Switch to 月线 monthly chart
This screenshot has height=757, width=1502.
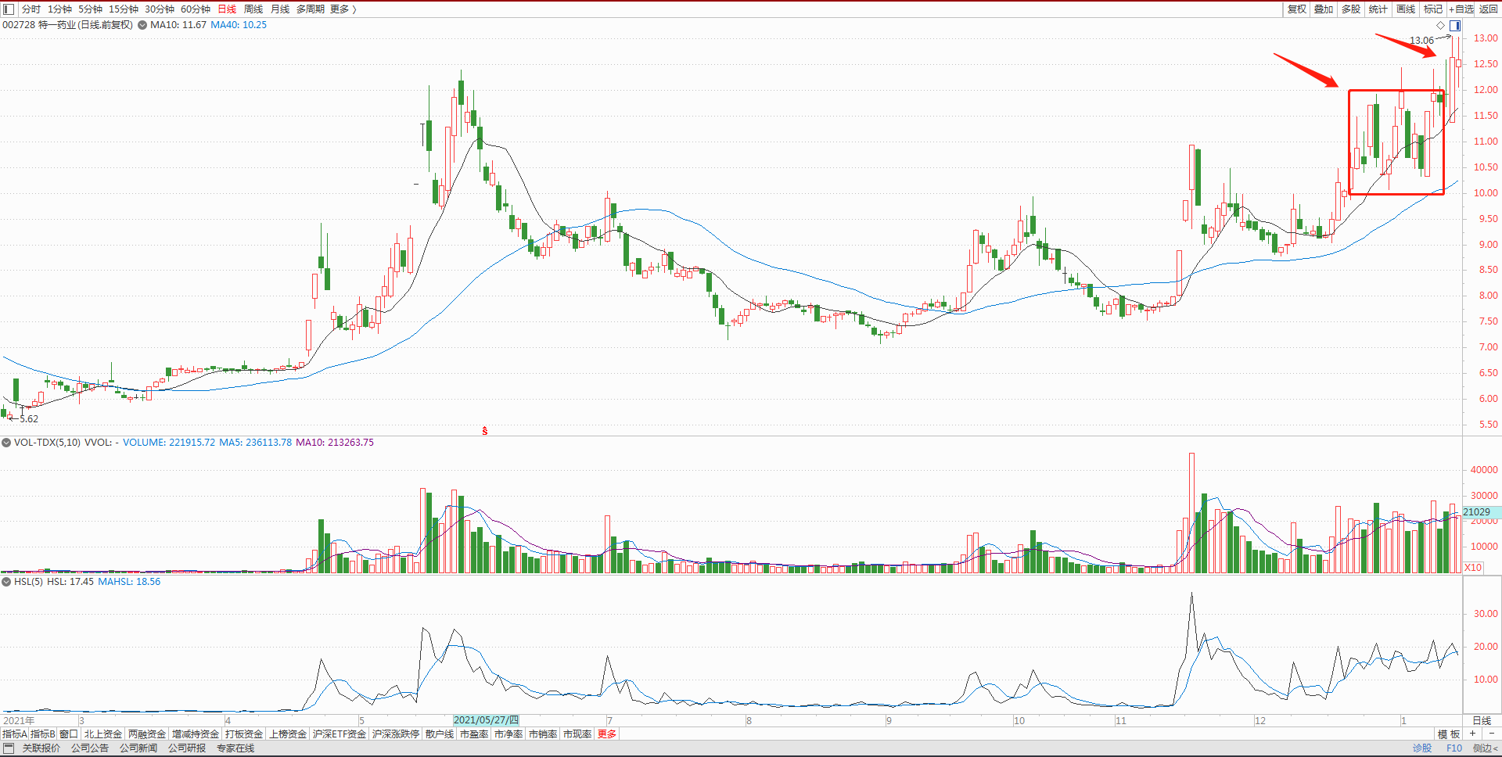click(x=280, y=9)
